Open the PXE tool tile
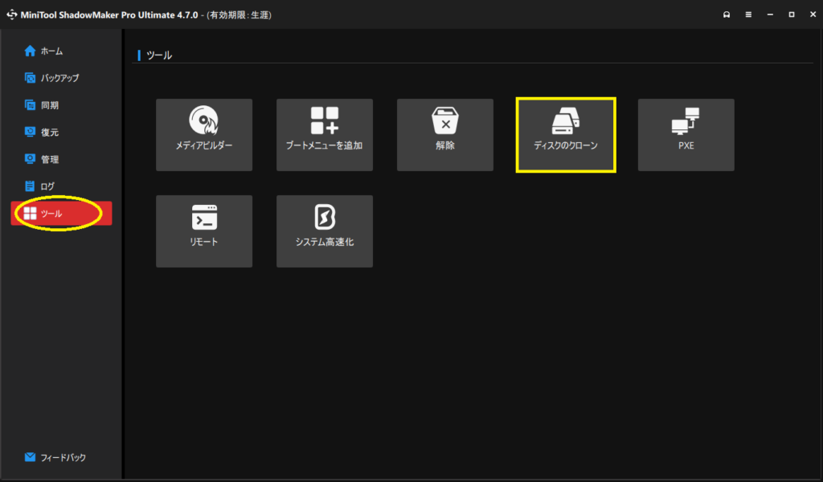Screen dimensions: 823x482 [686, 135]
